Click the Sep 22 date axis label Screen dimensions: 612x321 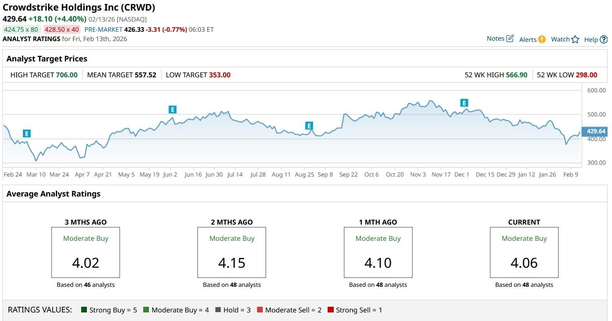[348, 175]
